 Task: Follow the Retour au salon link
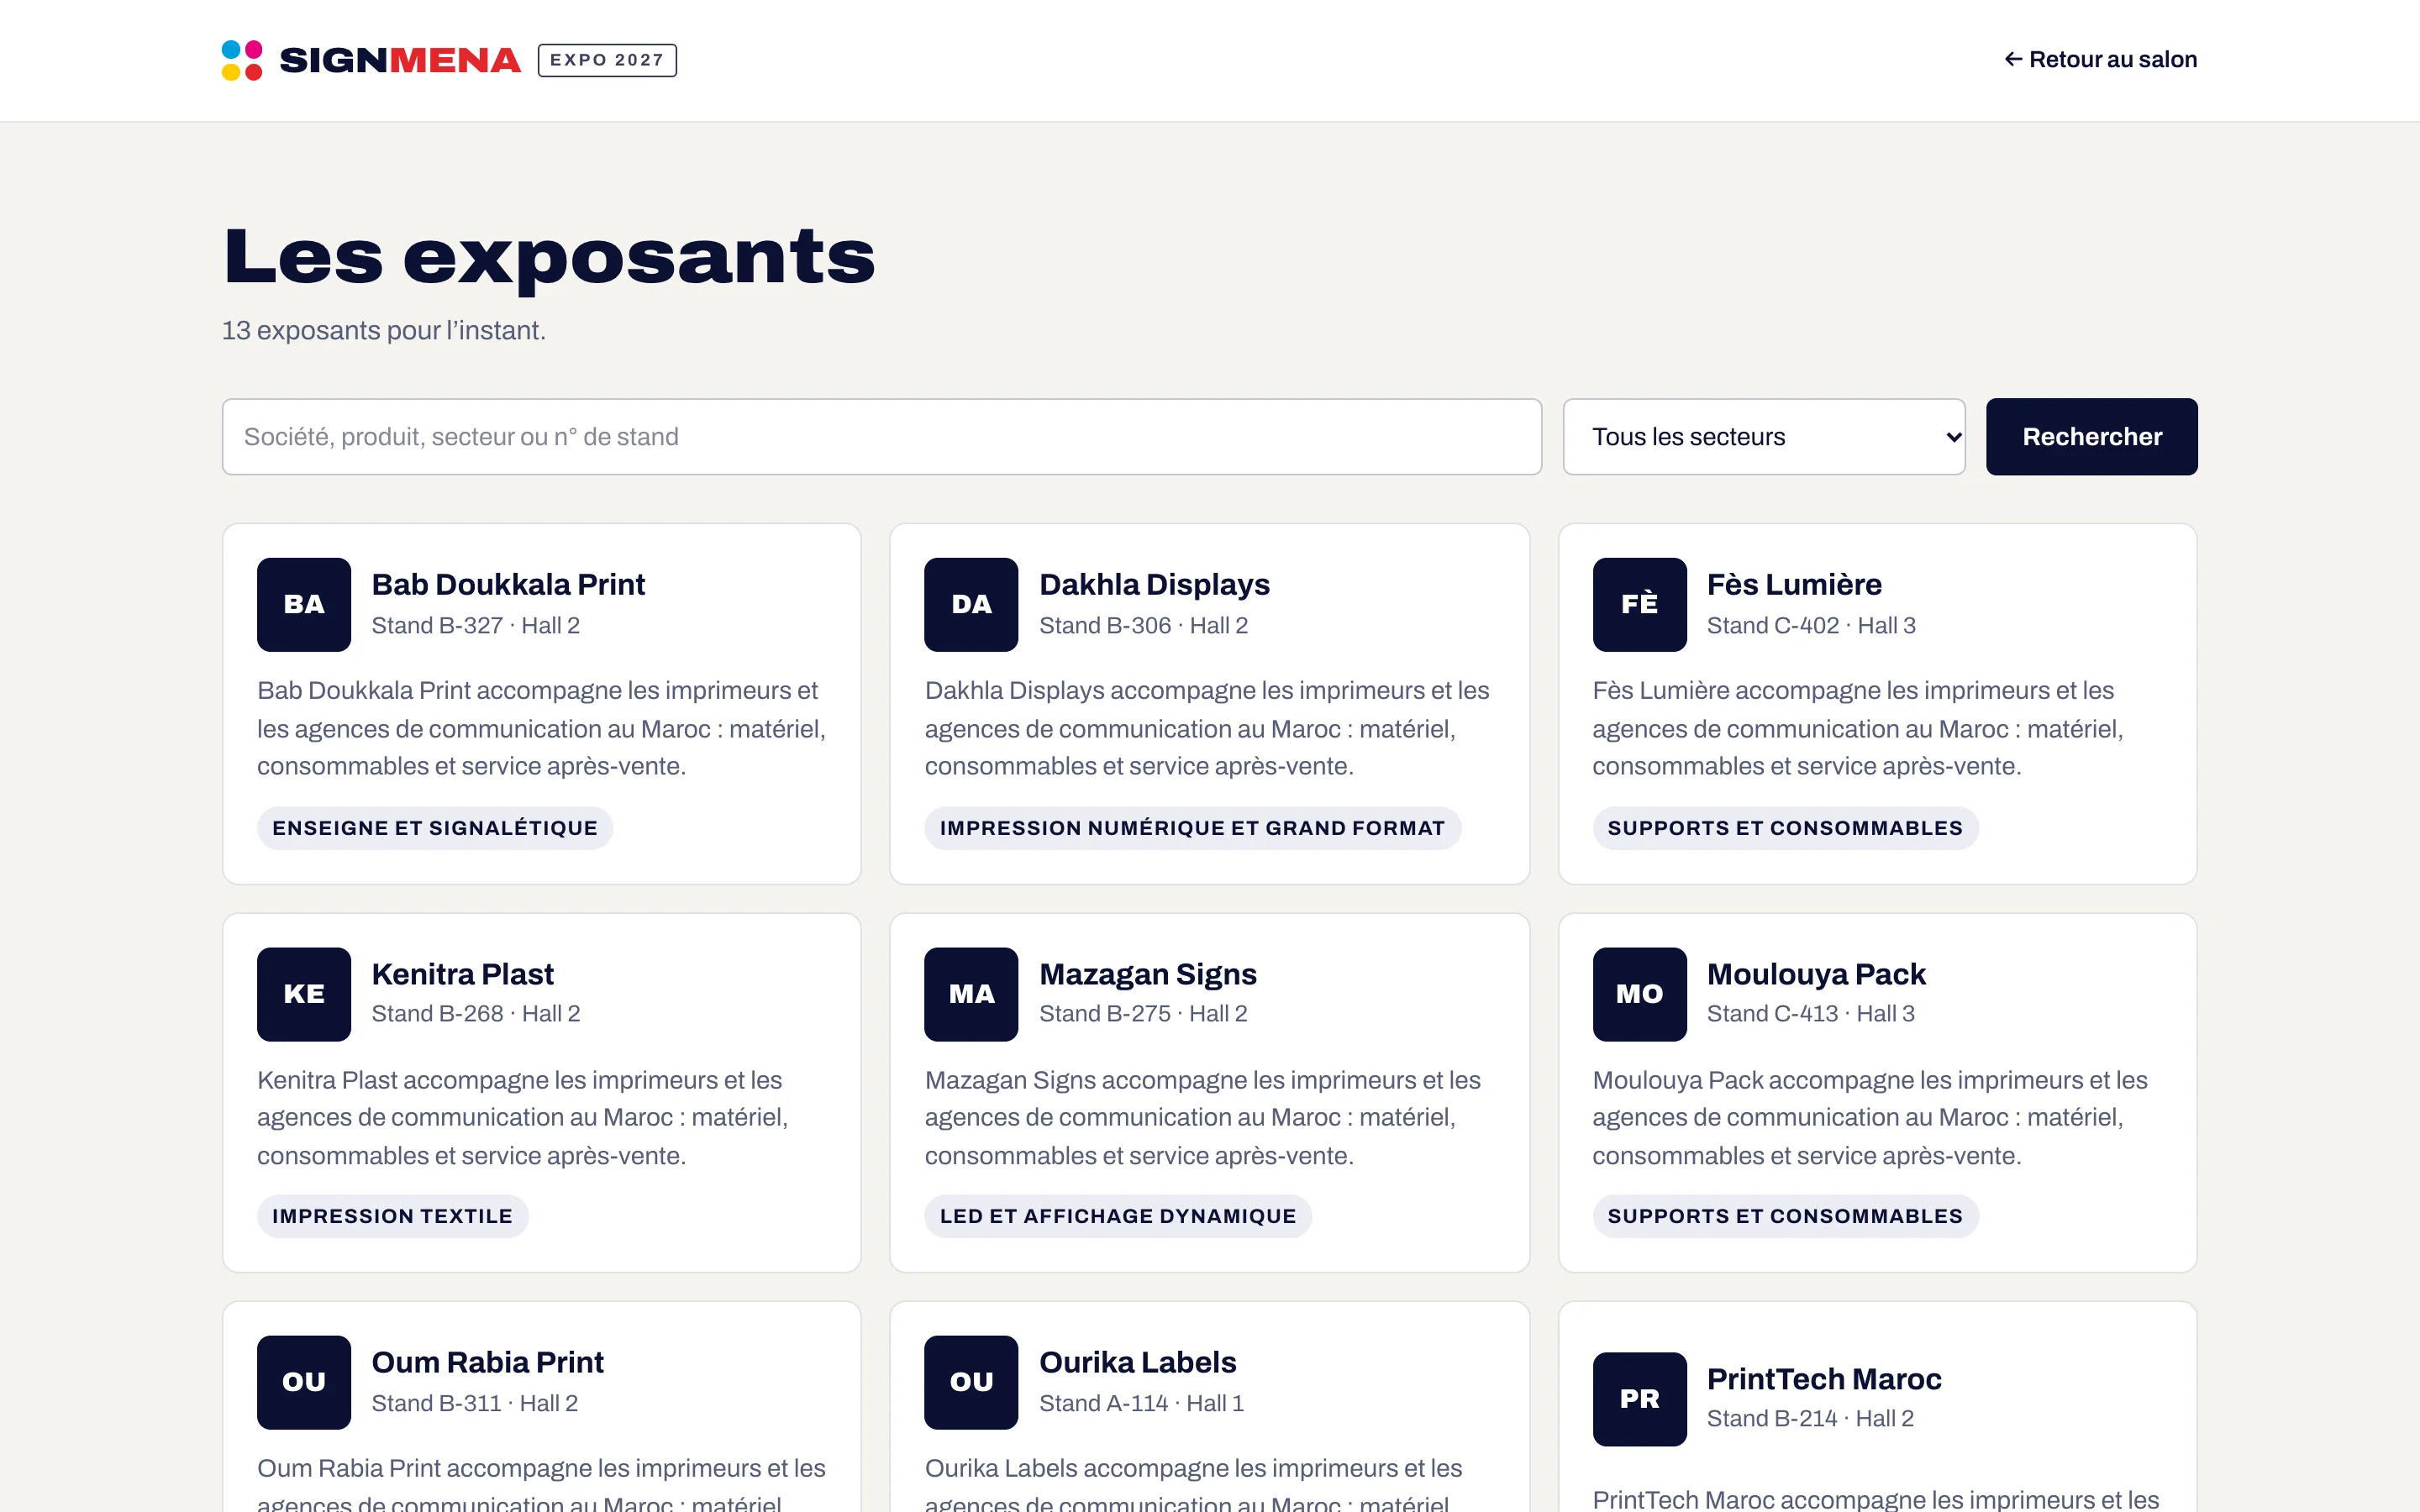click(2100, 60)
